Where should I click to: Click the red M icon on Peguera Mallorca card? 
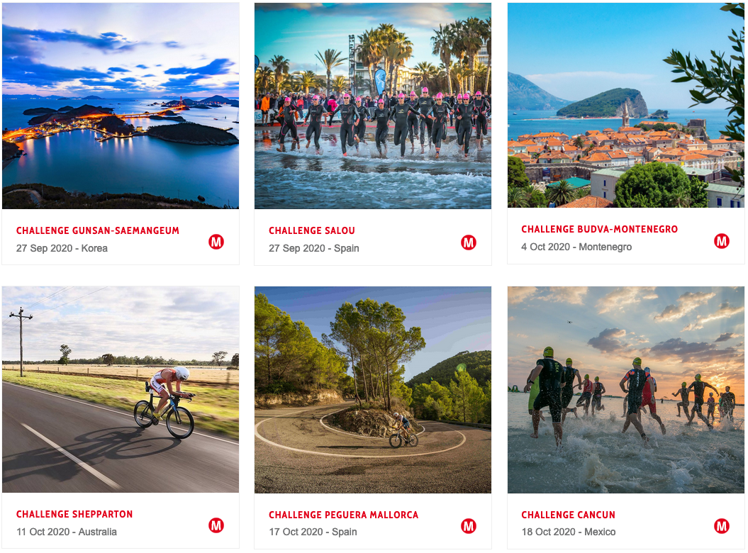469,526
